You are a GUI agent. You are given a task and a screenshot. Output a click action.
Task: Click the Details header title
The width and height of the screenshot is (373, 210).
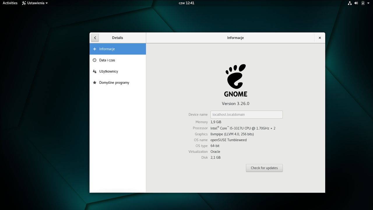click(117, 38)
